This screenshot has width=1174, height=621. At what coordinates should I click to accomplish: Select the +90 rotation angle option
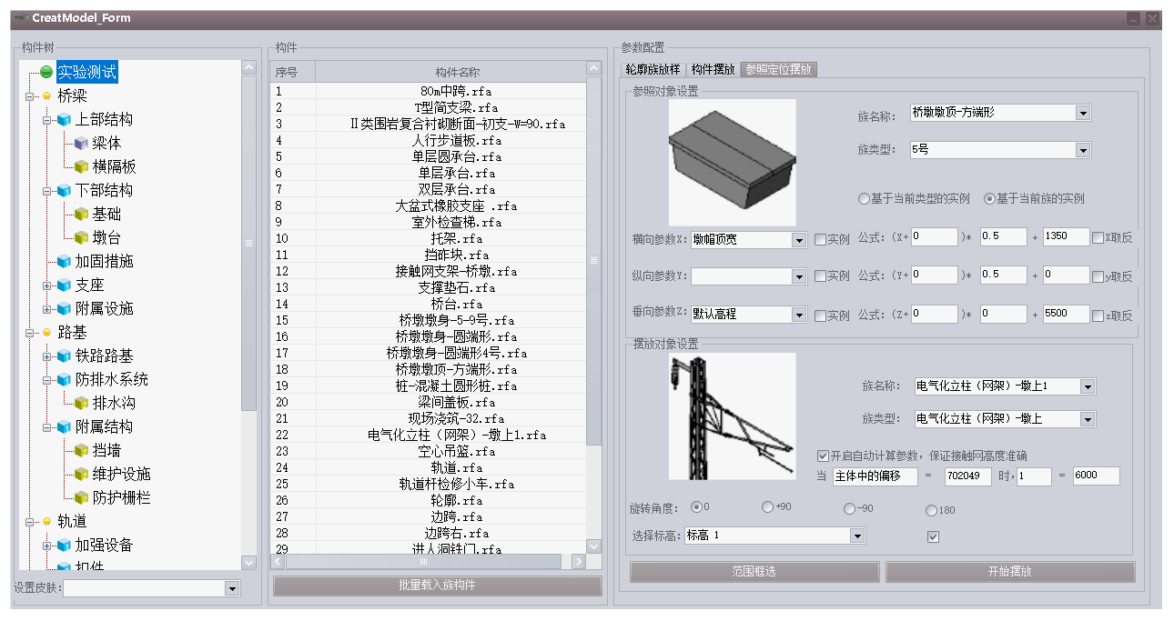click(767, 506)
